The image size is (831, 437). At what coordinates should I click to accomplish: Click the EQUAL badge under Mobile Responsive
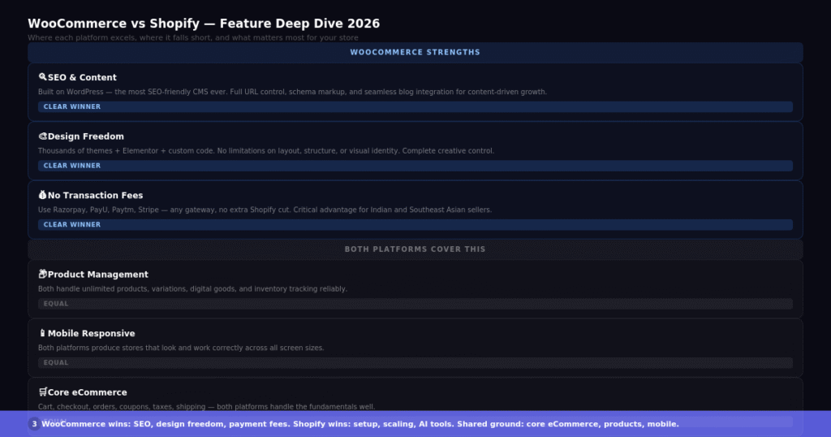(x=415, y=363)
